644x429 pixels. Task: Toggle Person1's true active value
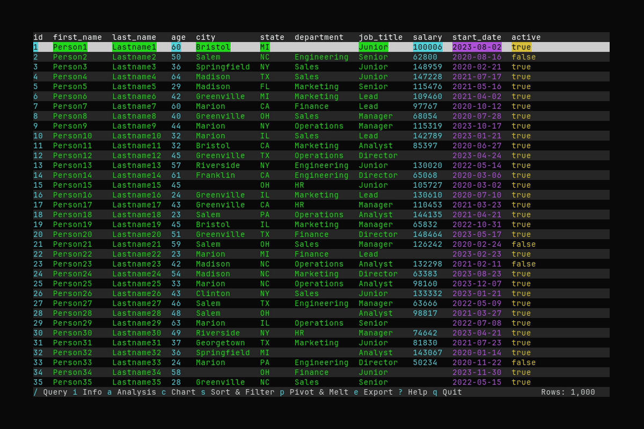pos(522,47)
